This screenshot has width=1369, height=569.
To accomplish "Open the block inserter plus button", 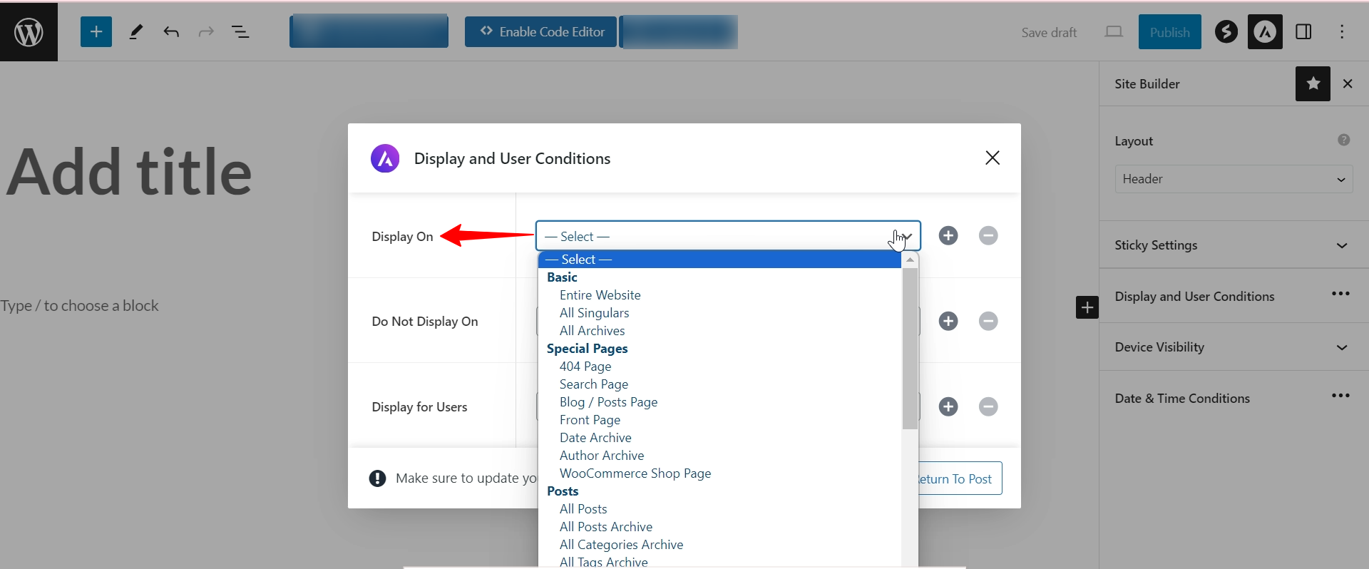I will pos(96,32).
